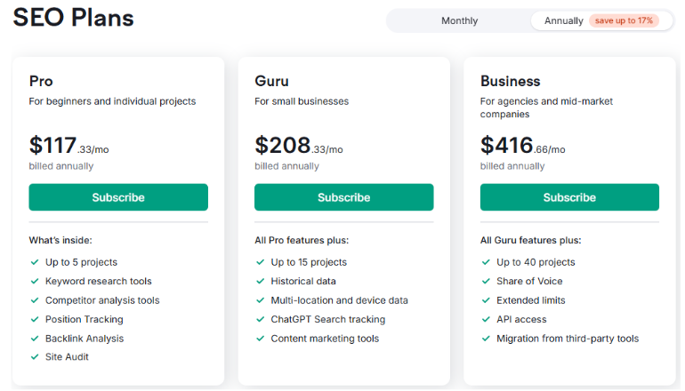
Task: Click 'All Pro features plus:' label
Action: click(302, 241)
